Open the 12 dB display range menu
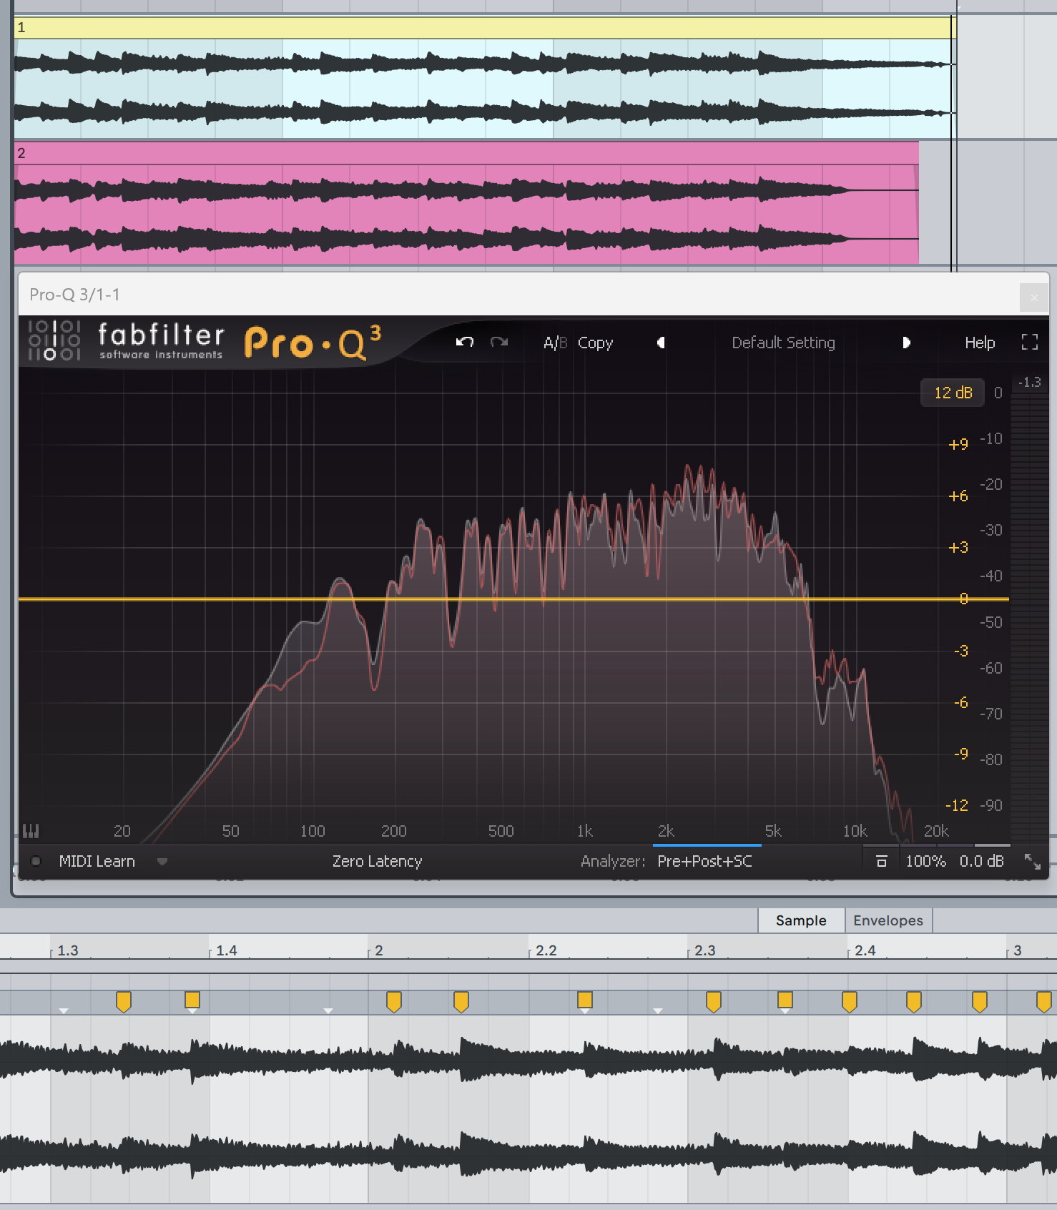The width and height of the screenshot is (1057, 1210). (x=953, y=393)
